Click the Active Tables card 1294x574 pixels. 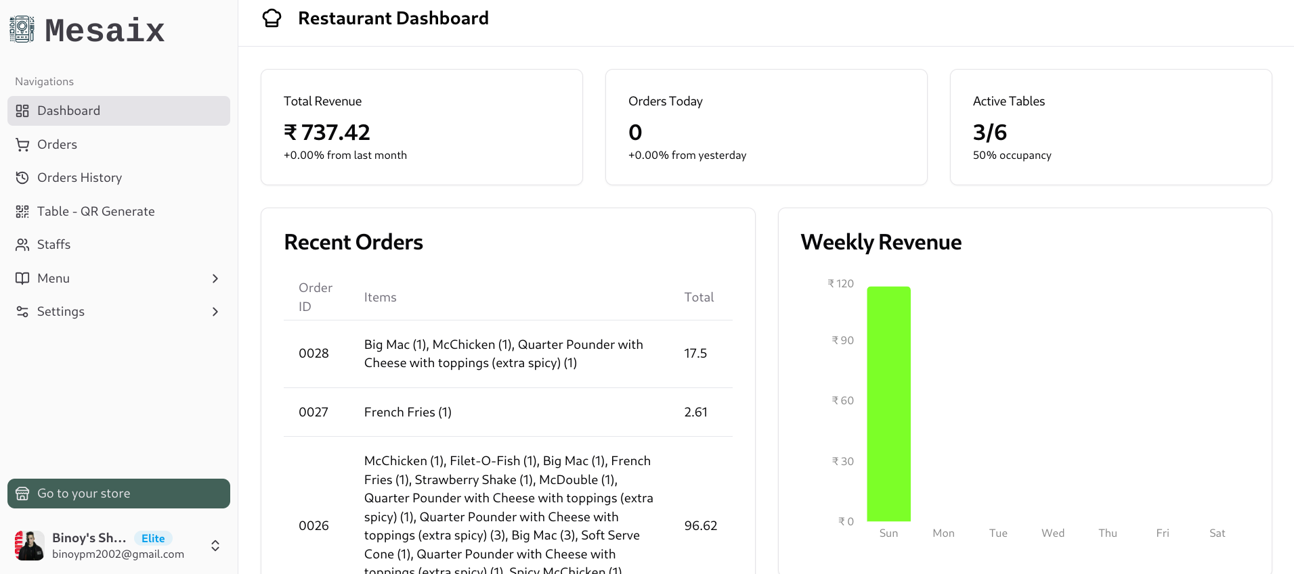[1111, 127]
